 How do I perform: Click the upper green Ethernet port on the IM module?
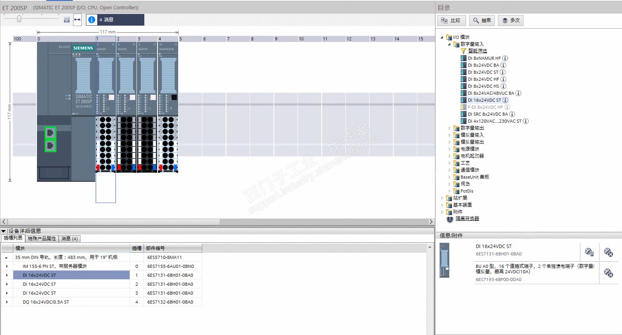50,133
